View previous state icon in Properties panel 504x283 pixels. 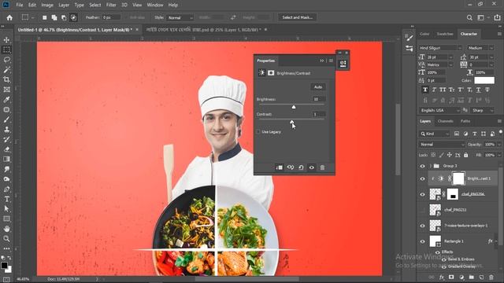pos(291,167)
